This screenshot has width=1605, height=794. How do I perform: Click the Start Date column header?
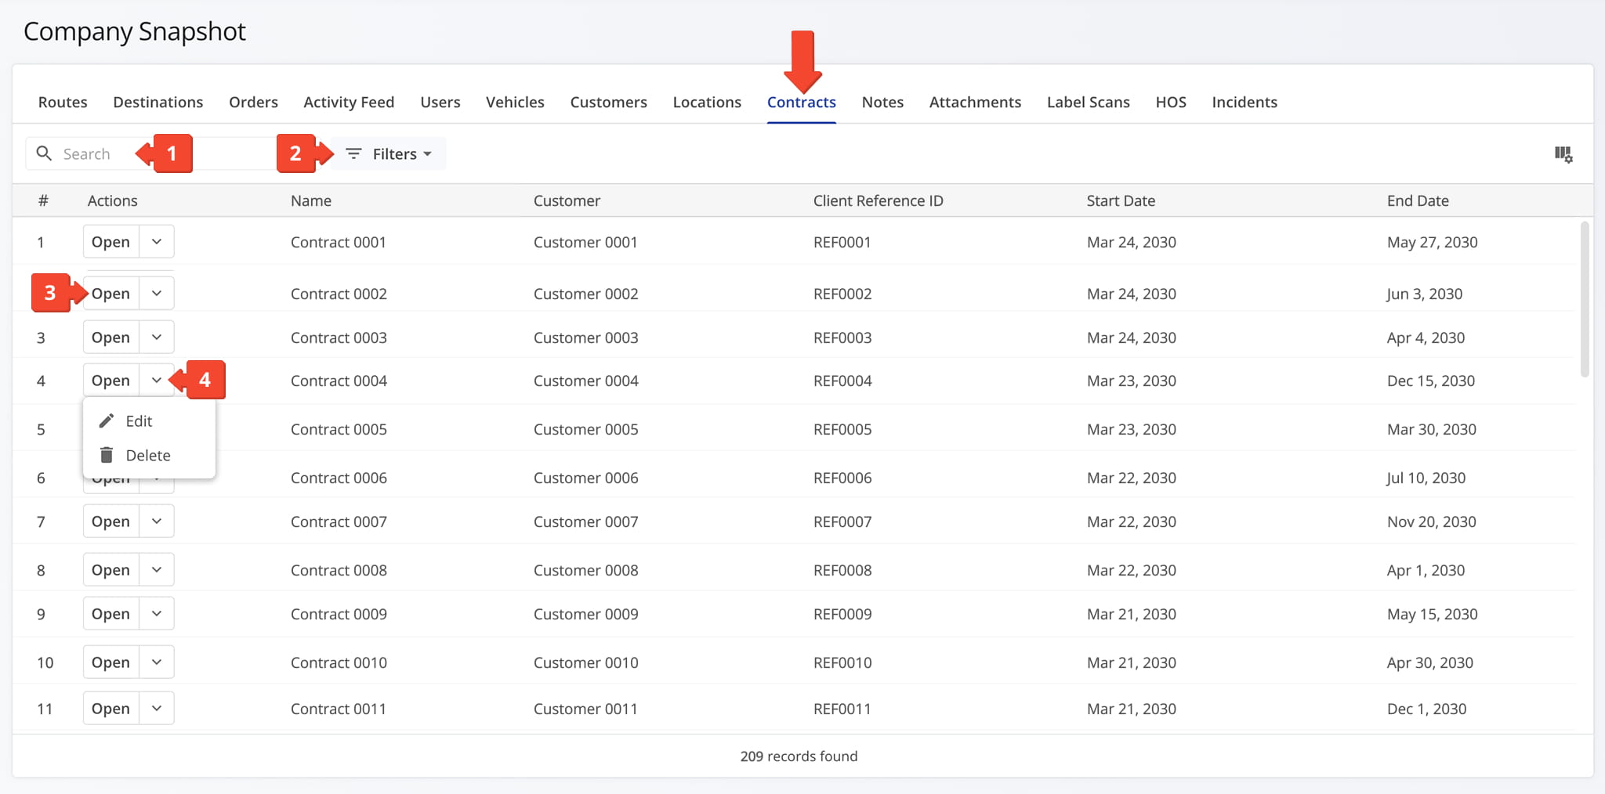tap(1121, 200)
